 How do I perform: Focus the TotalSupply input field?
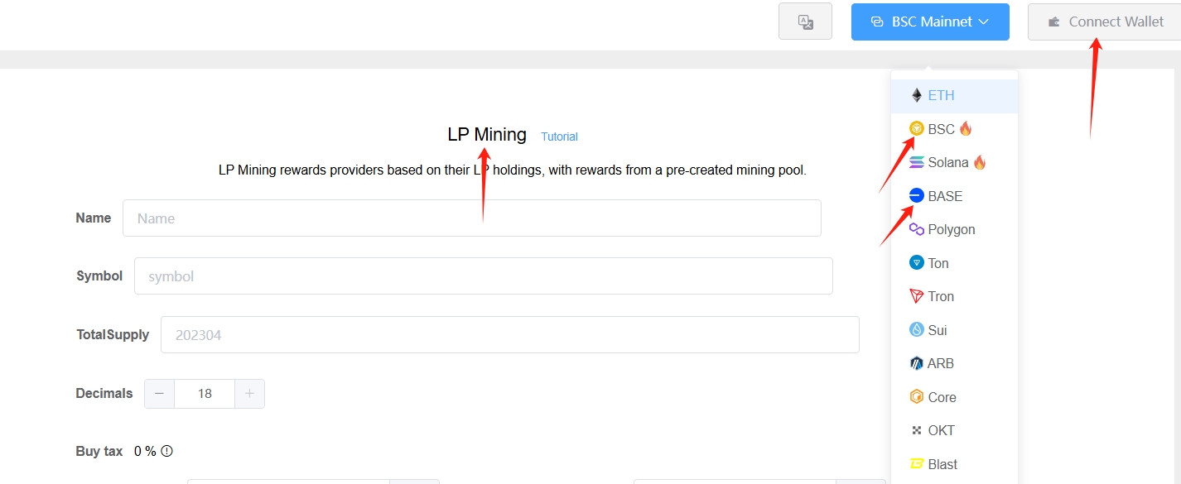point(509,335)
